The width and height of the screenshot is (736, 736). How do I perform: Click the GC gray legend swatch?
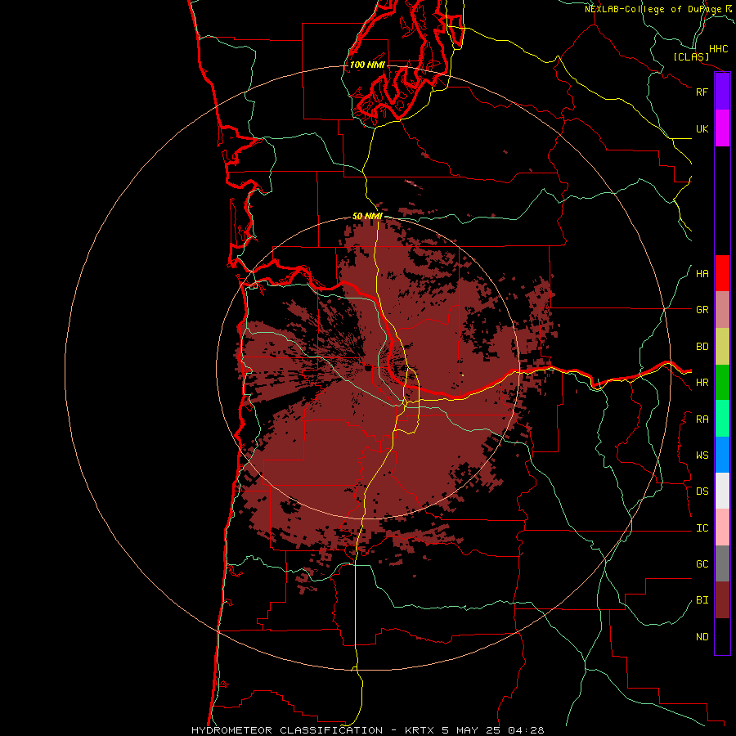coord(722,563)
